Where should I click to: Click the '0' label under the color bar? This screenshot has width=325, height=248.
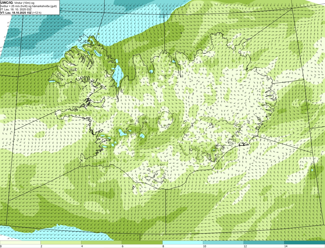(x=1, y=246)
